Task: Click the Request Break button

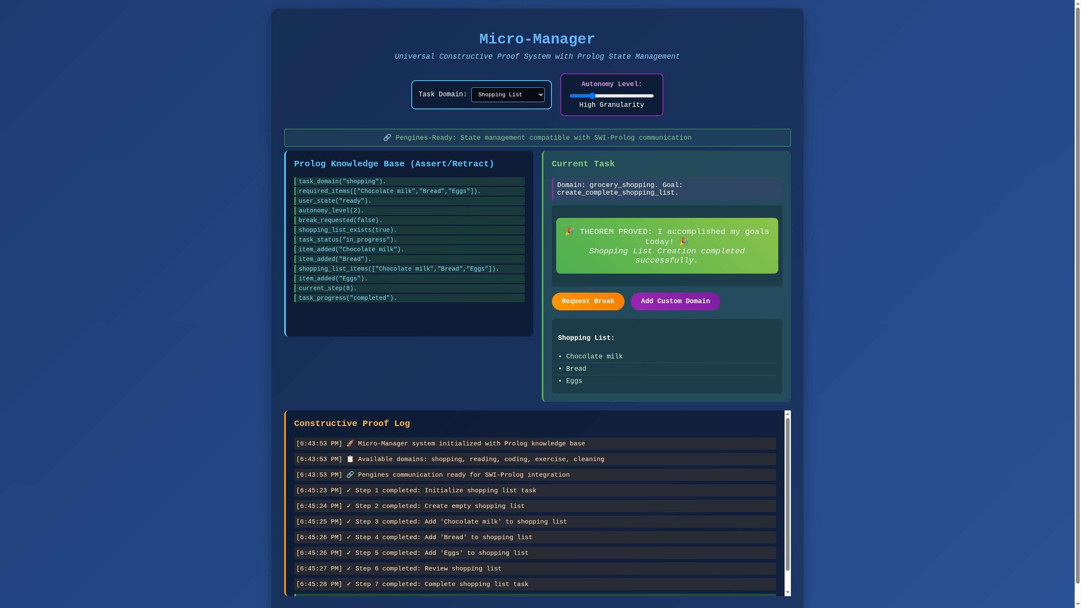Action: coord(588,301)
